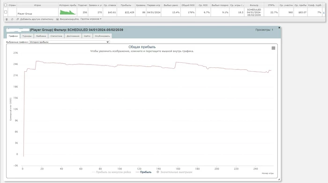The width and height of the screenshot is (328, 183).
Task: Click the small link at row end
Action: click(x=324, y=13)
